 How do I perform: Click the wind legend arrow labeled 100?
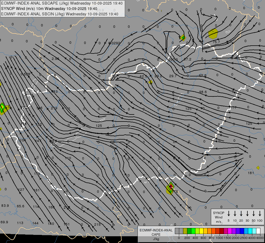260,214
